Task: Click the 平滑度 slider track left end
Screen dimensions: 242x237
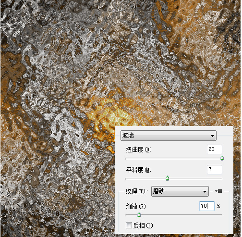Action: (x=126, y=178)
